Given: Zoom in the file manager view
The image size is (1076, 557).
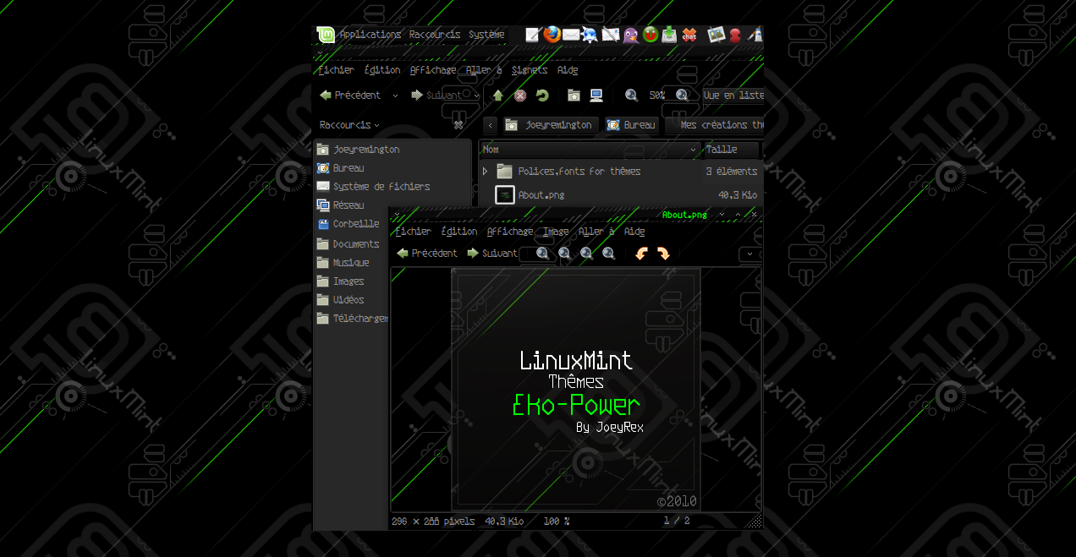Looking at the screenshot, I should pyautogui.click(x=682, y=96).
